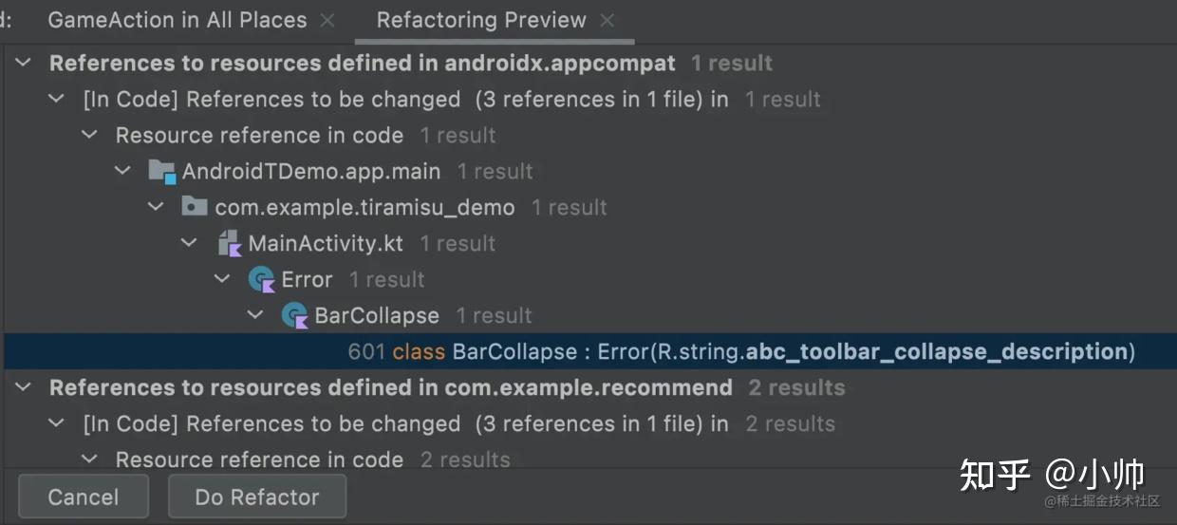
Task: Click the Error class icon
Action: (x=261, y=280)
